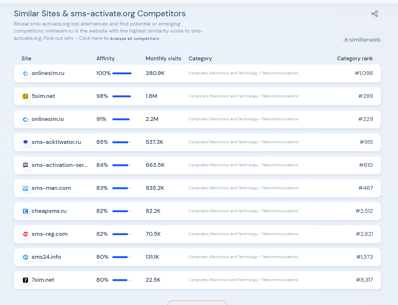Image resolution: width=398 pixels, height=305 pixels.
Task: Click the onlinesim.ru favicon
Action: click(x=25, y=73)
